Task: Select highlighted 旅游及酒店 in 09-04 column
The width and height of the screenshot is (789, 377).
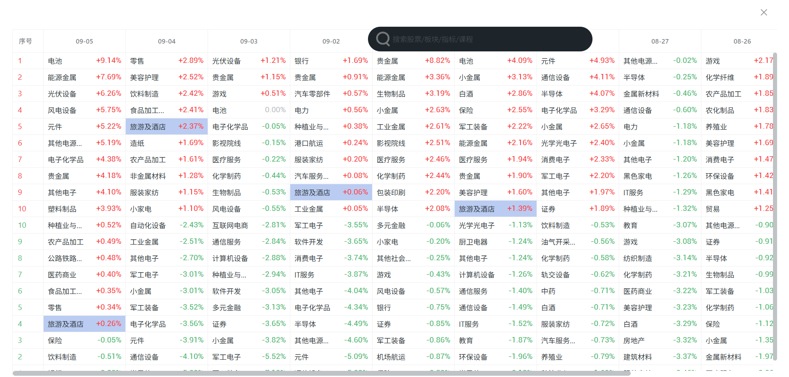Action: (148, 127)
